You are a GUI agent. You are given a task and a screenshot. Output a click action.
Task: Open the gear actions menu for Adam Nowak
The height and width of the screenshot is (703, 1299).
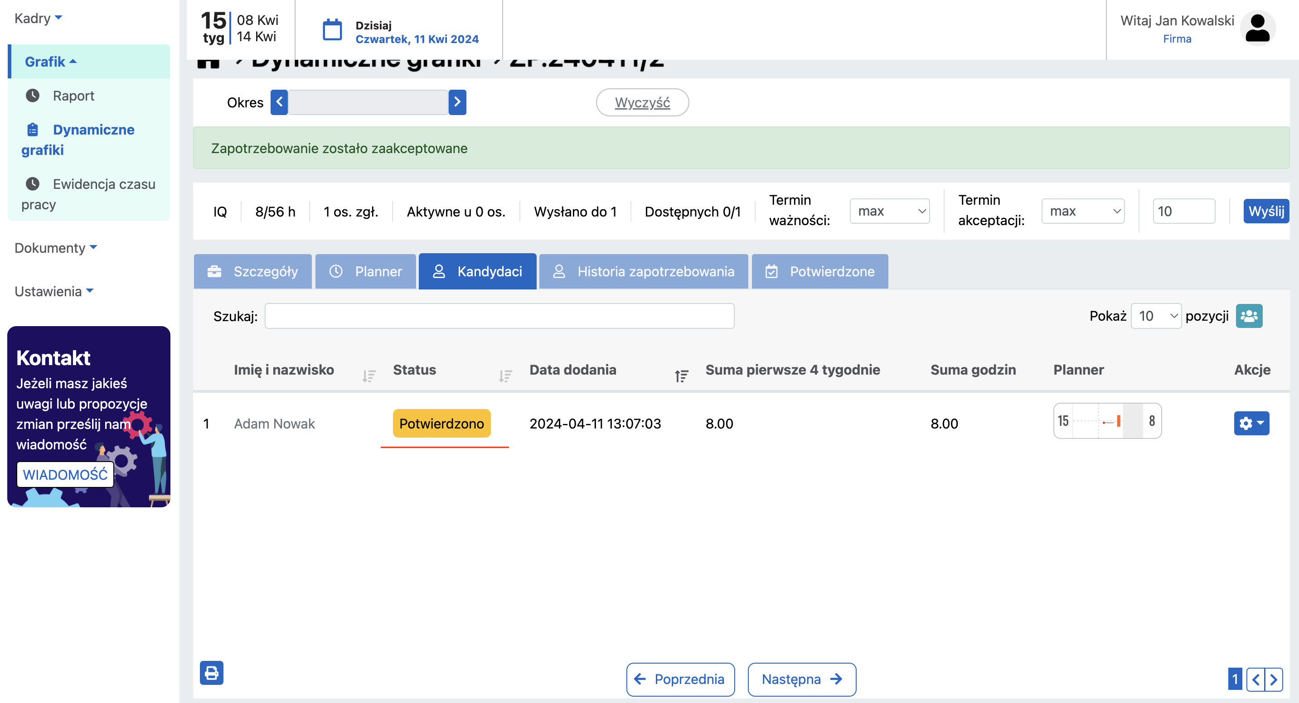tap(1251, 423)
